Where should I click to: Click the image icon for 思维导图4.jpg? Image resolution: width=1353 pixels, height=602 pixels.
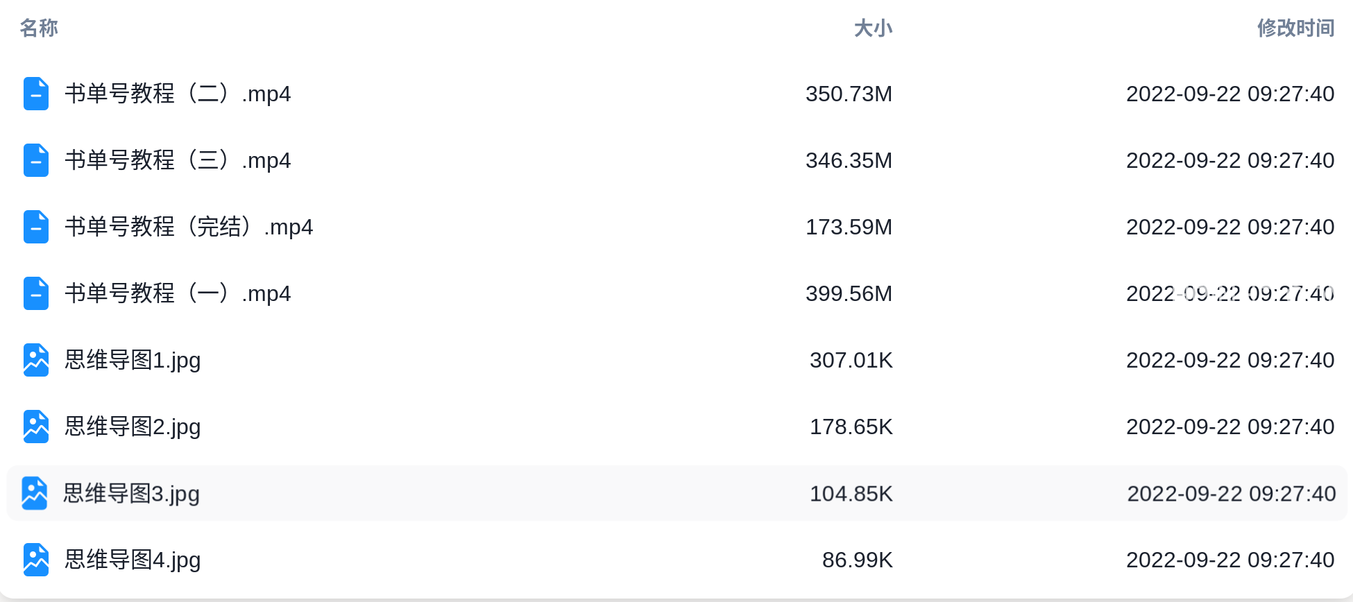[x=36, y=560]
